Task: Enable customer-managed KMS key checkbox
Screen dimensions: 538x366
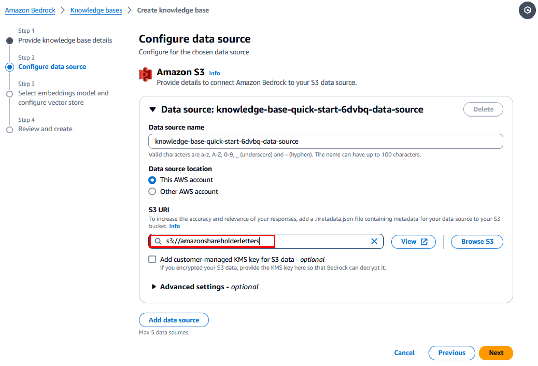Action: click(152, 259)
